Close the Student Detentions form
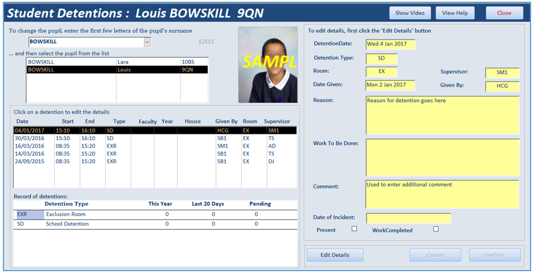 click(504, 13)
